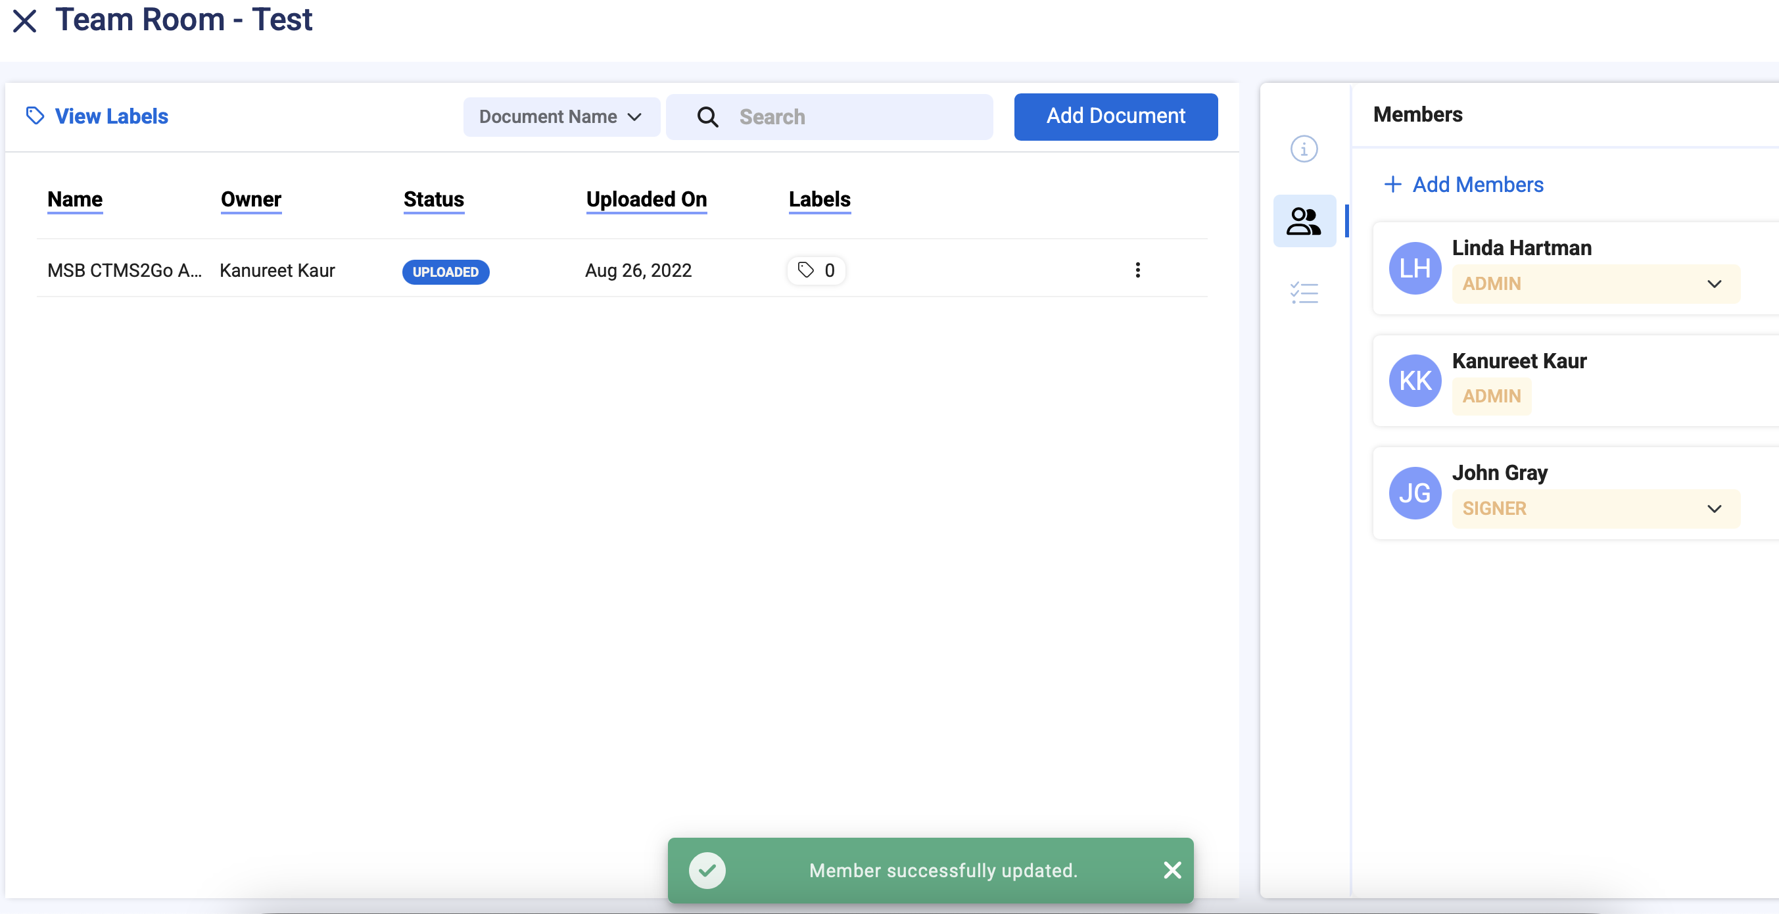Open the room info panel icon

pyautogui.click(x=1303, y=149)
